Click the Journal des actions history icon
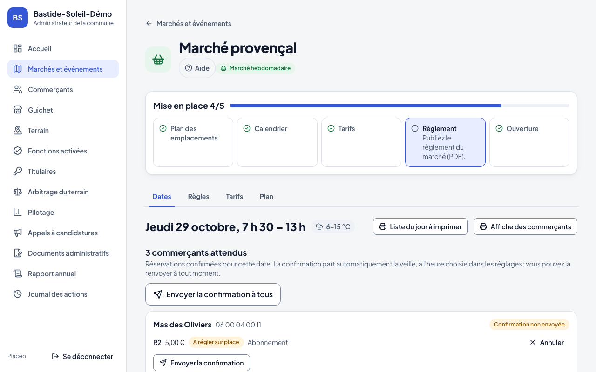 point(18,294)
